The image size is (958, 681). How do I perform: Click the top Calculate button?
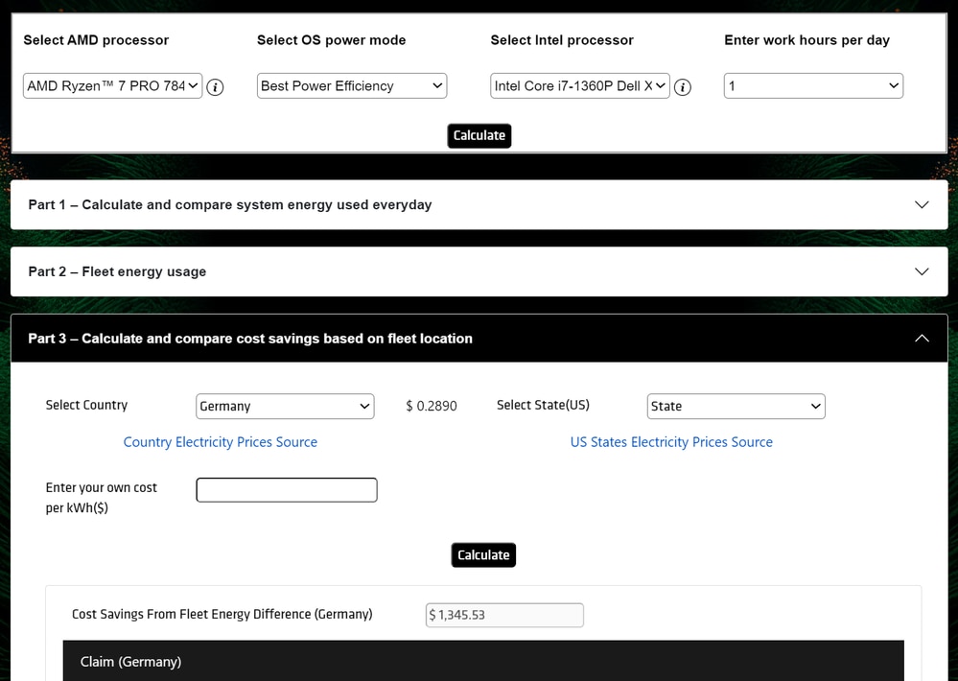click(x=479, y=135)
